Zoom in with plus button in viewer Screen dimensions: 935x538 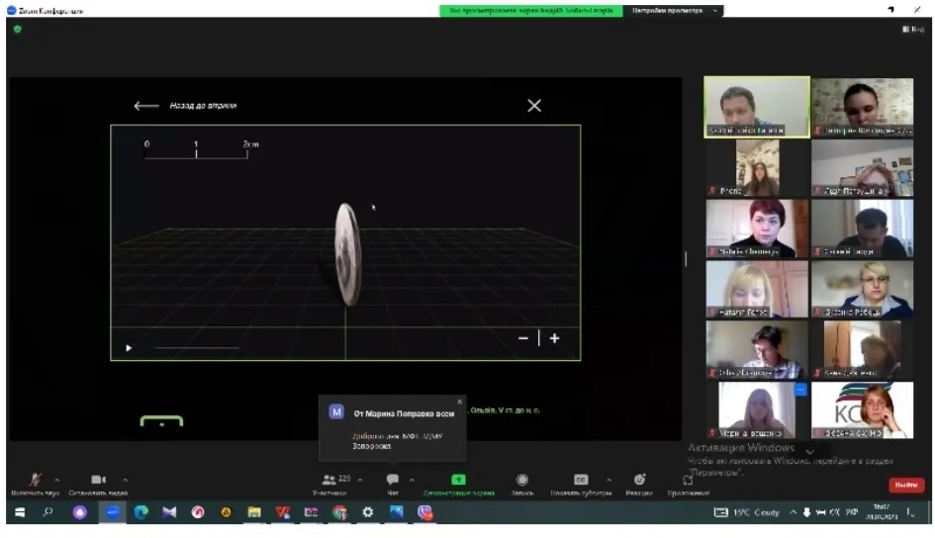pos(554,338)
